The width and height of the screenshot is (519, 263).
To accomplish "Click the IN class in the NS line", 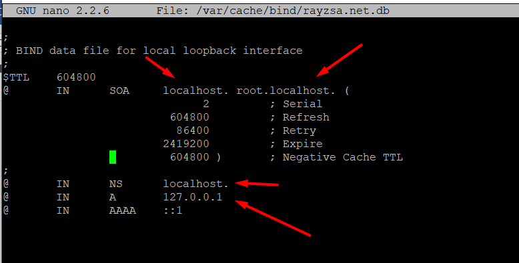I will pyautogui.click(x=63, y=184).
